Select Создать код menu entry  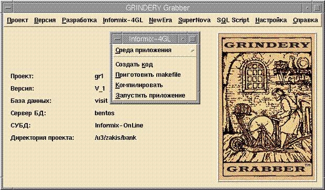(x=134, y=64)
